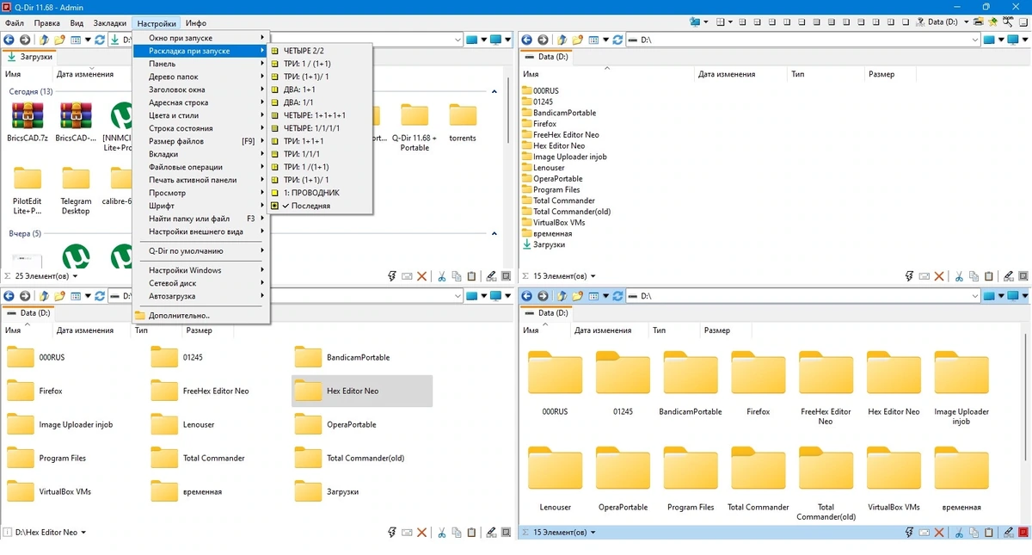Click Refresh icon in bottom-right pane toolbar
This screenshot has width=1032, height=555.
pyautogui.click(x=617, y=296)
